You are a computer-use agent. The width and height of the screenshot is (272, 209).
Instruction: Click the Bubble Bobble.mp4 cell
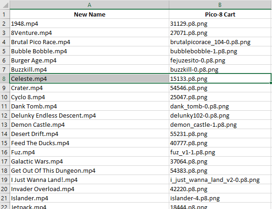click(x=89, y=51)
